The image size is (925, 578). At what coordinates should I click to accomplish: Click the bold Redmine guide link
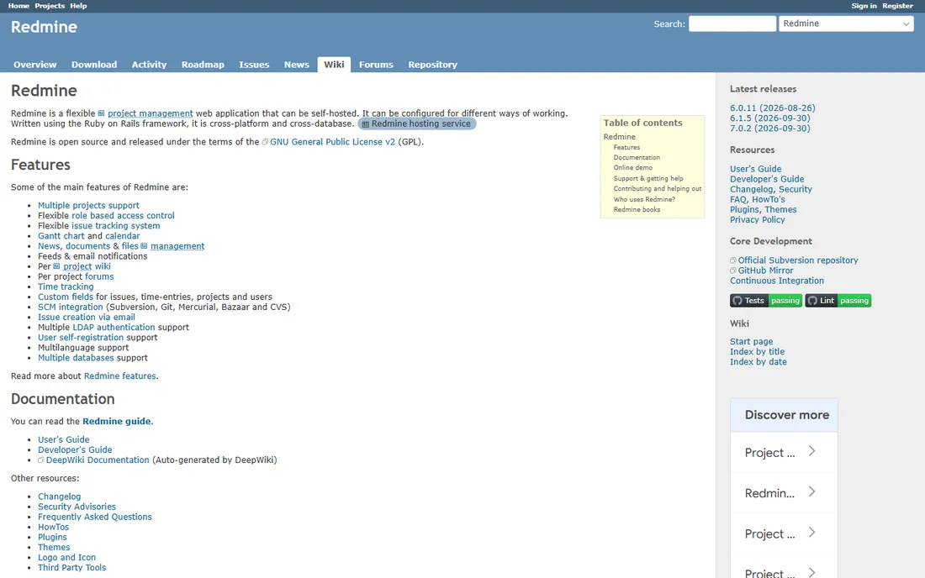[x=117, y=421]
